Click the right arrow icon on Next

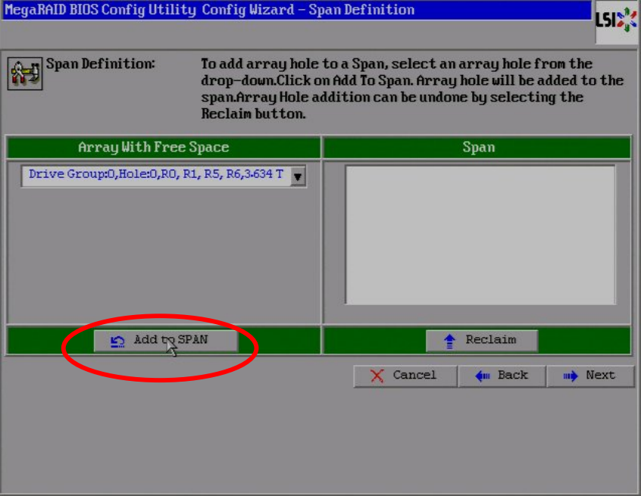[x=570, y=376]
